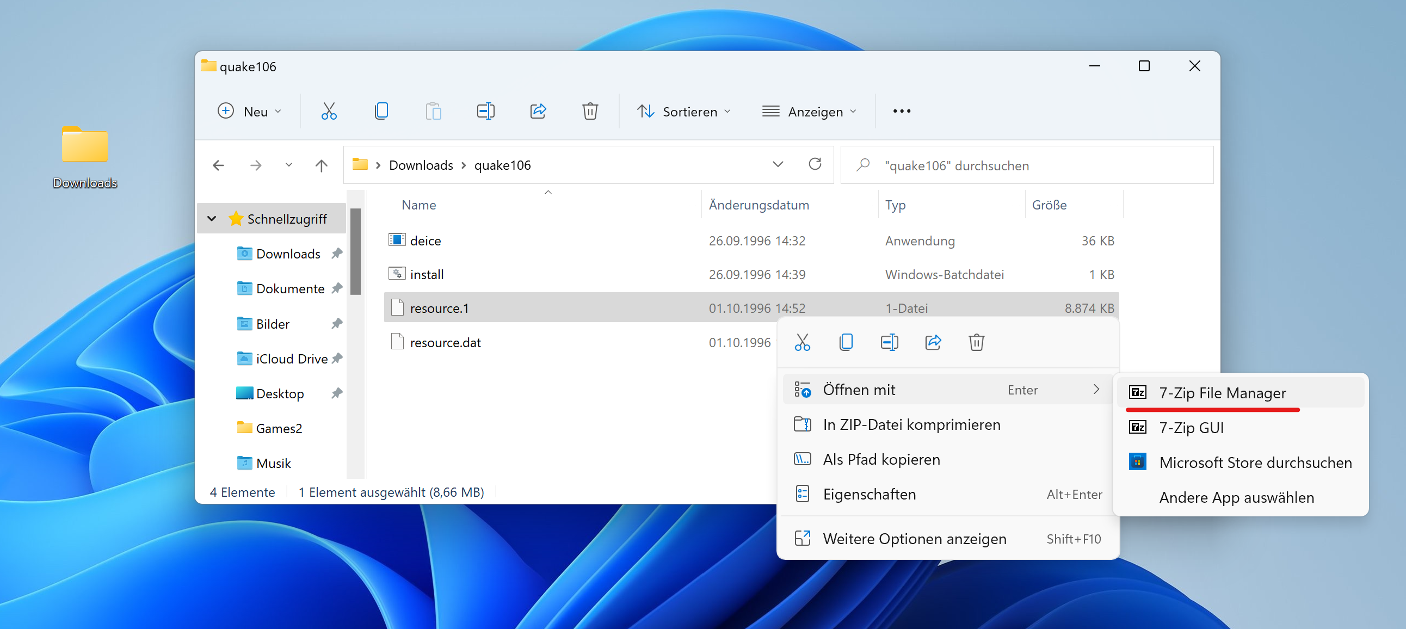Go to Downloads in breadcrumb path
Viewport: 1406px width, 629px height.
[x=420, y=165]
